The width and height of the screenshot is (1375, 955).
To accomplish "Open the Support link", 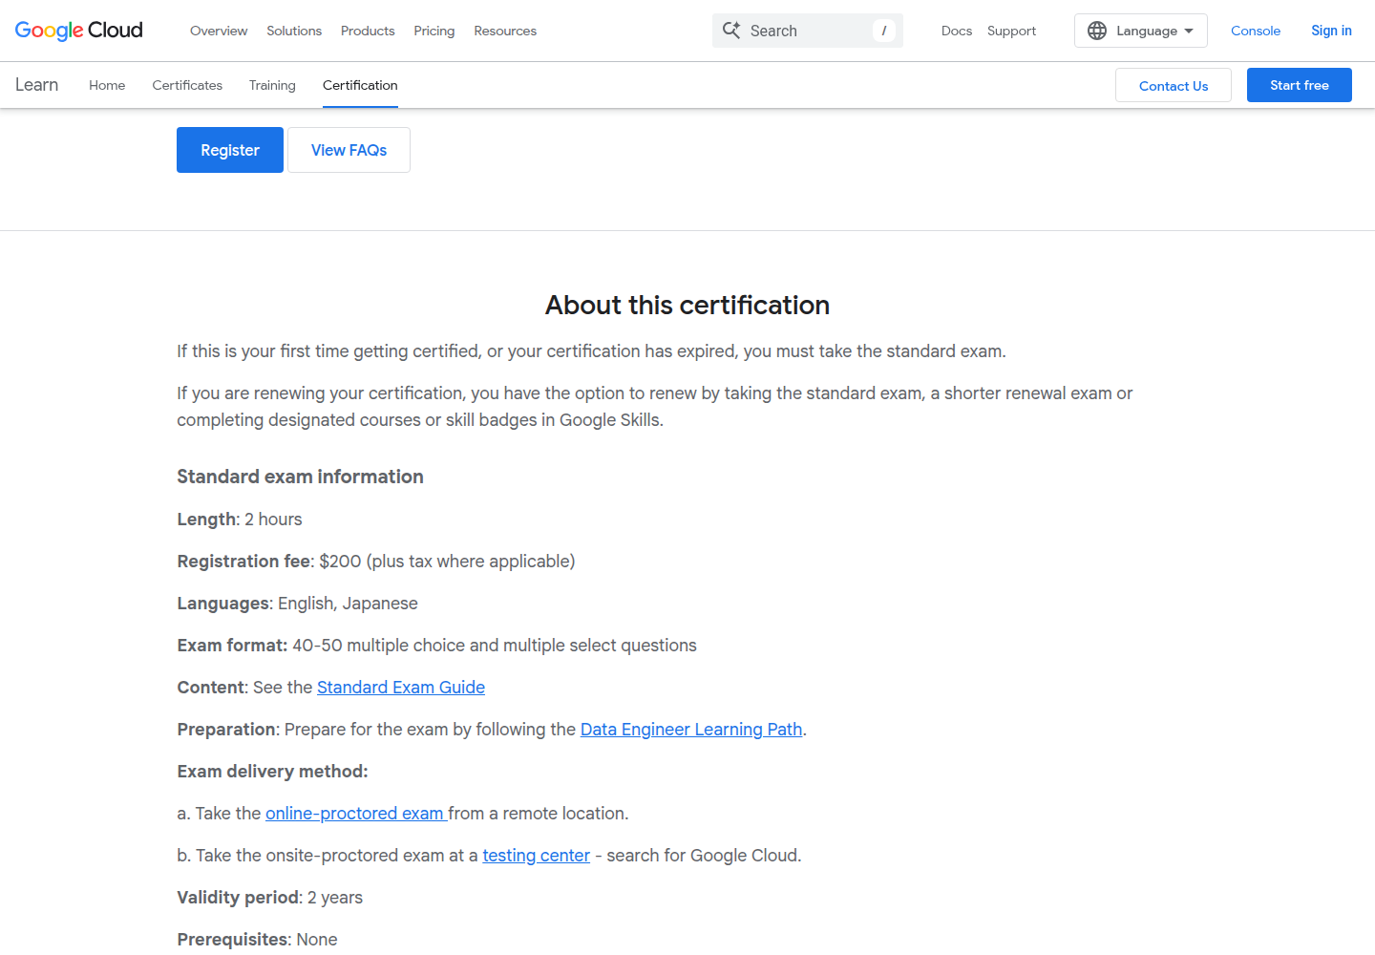I will [1011, 31].
